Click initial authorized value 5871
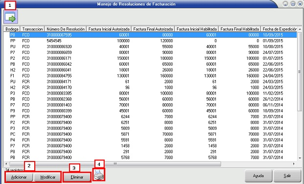Image resolution: width=304 pixels, height=184 pixels. click(125, 134)
